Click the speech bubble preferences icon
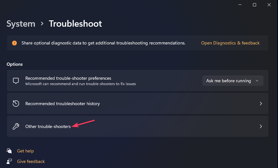The width and height of the screenshot is (278, 168). [16, 81]
